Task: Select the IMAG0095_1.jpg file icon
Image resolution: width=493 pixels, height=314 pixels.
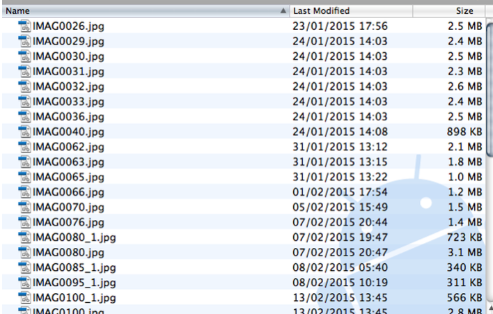Action: coord(24,283)
